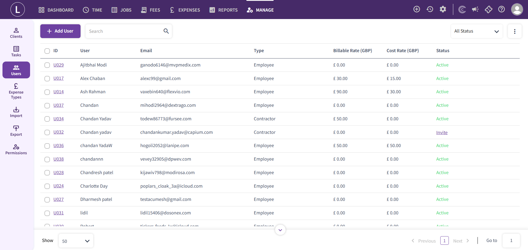Click the Add User button
528x250 pixels.
tap(60, 31)
